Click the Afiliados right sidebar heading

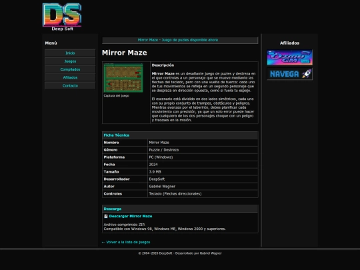(289, 43)
